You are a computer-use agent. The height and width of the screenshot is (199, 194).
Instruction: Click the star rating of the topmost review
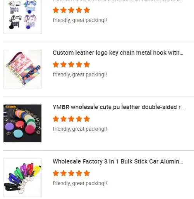pyautogui.click(x=71, y=10)
